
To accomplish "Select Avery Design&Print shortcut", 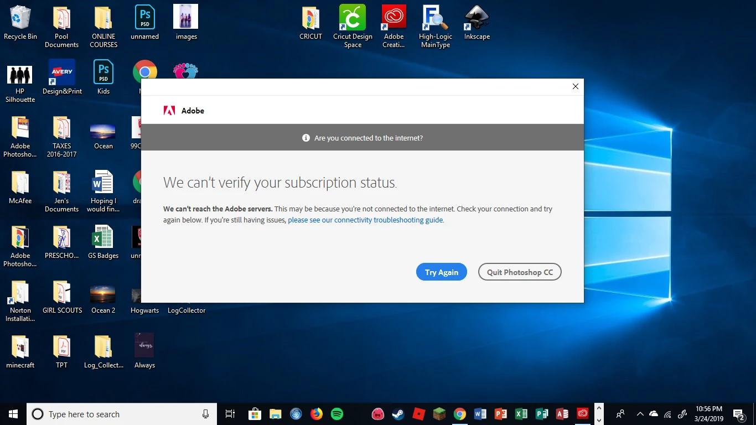I will pyautogui.click(x=62, y=77).
